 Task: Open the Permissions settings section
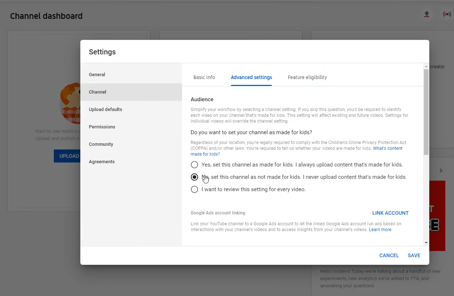coord(131,127)
